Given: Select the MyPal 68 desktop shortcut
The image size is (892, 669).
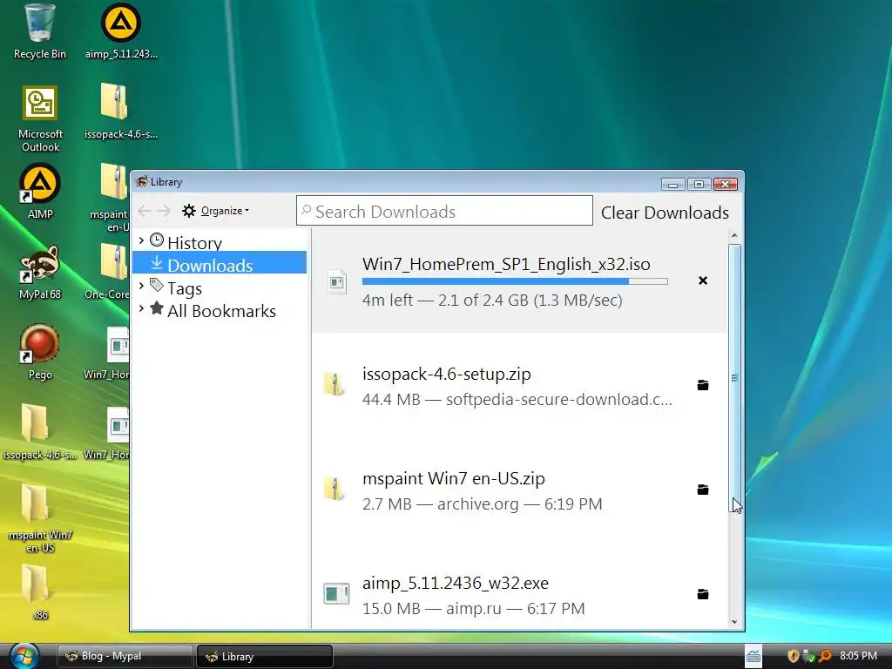Looking at the screenshot, I should [x=40, y=272].
